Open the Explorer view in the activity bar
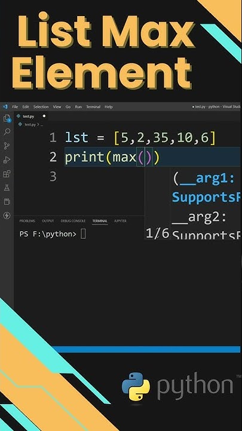The width and height of the screenshot is (242, 431). pyautogui.click(x=7, y=119)
